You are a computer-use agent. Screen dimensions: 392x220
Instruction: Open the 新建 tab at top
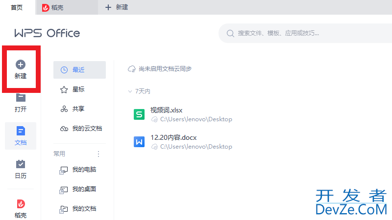click(x=117, y=7)
